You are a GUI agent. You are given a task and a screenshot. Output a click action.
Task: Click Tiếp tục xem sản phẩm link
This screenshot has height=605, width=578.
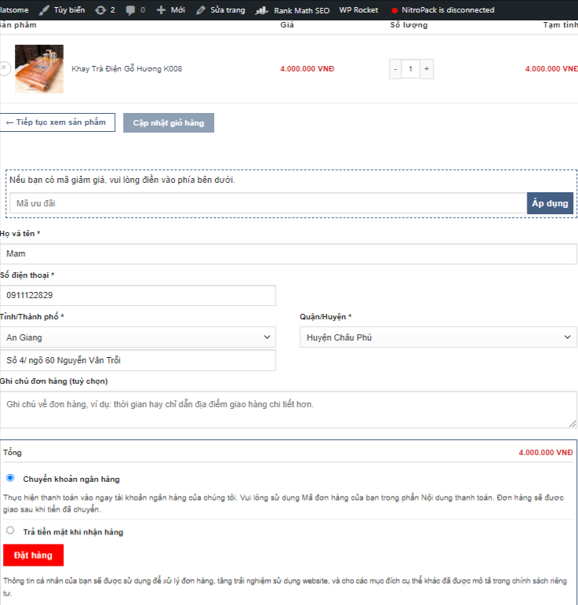(x=56, y=122)
